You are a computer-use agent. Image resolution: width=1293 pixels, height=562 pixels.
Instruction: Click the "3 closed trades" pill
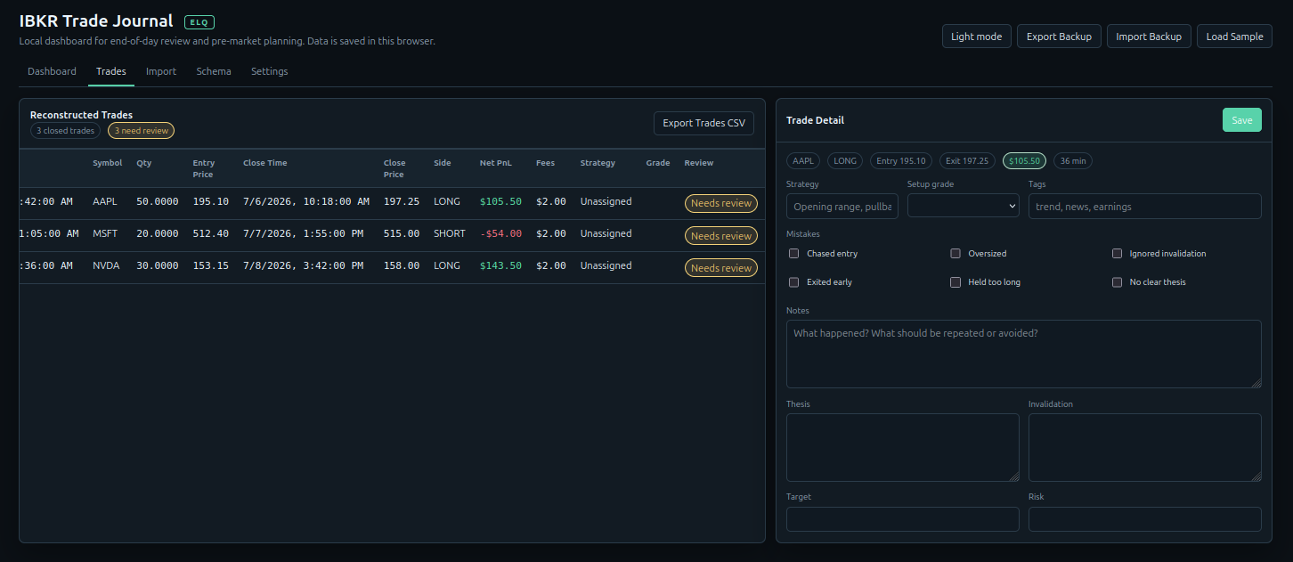(66, 131)
